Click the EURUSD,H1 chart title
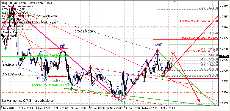The height and width of the screenshot is (111, 230). pyautogui.click(x=10, y=2)
